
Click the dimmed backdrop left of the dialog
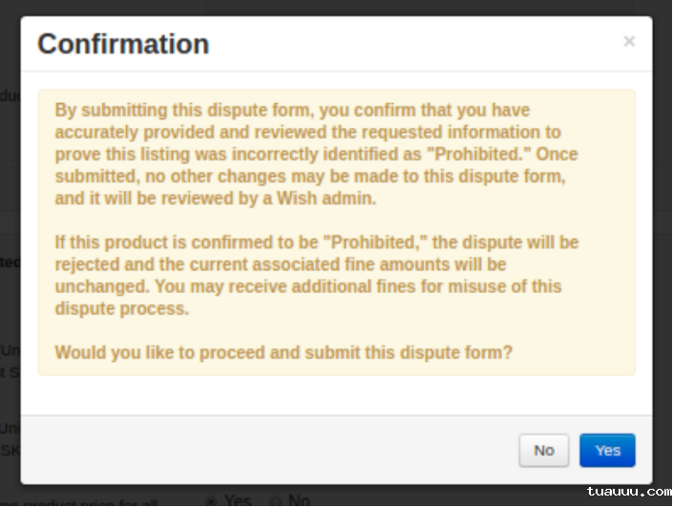10,239
